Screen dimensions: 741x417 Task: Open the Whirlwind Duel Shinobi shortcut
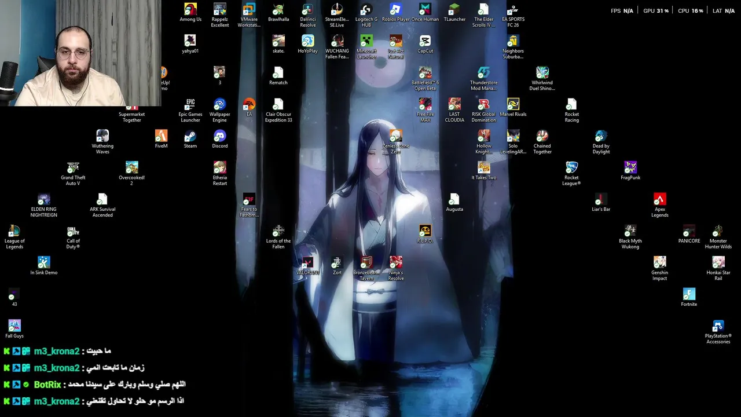pos(542,79)
